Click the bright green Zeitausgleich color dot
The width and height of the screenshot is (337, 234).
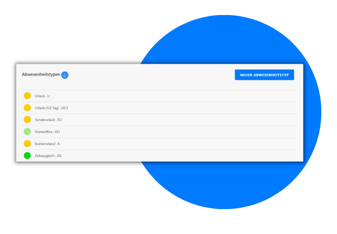click(27, 155)
